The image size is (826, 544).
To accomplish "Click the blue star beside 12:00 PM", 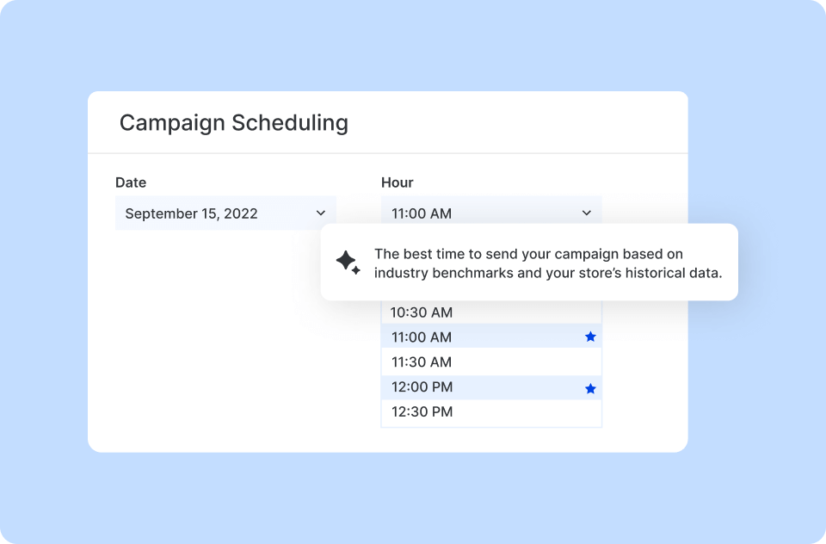I will pyautogui.click(x=590, y=388).
